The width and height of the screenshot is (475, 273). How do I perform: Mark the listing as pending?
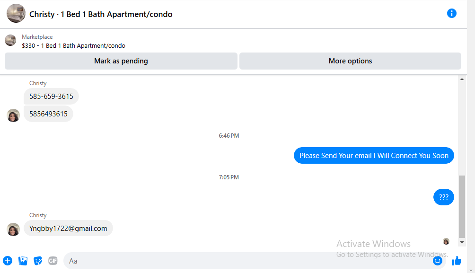pyautogui.click(x=121, y=61)
